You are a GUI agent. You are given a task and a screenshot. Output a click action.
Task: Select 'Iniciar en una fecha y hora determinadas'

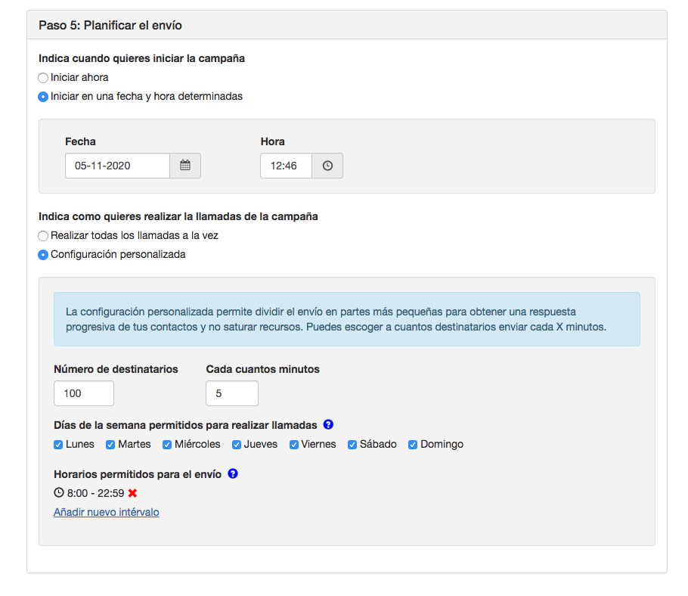tap(43, 97)
